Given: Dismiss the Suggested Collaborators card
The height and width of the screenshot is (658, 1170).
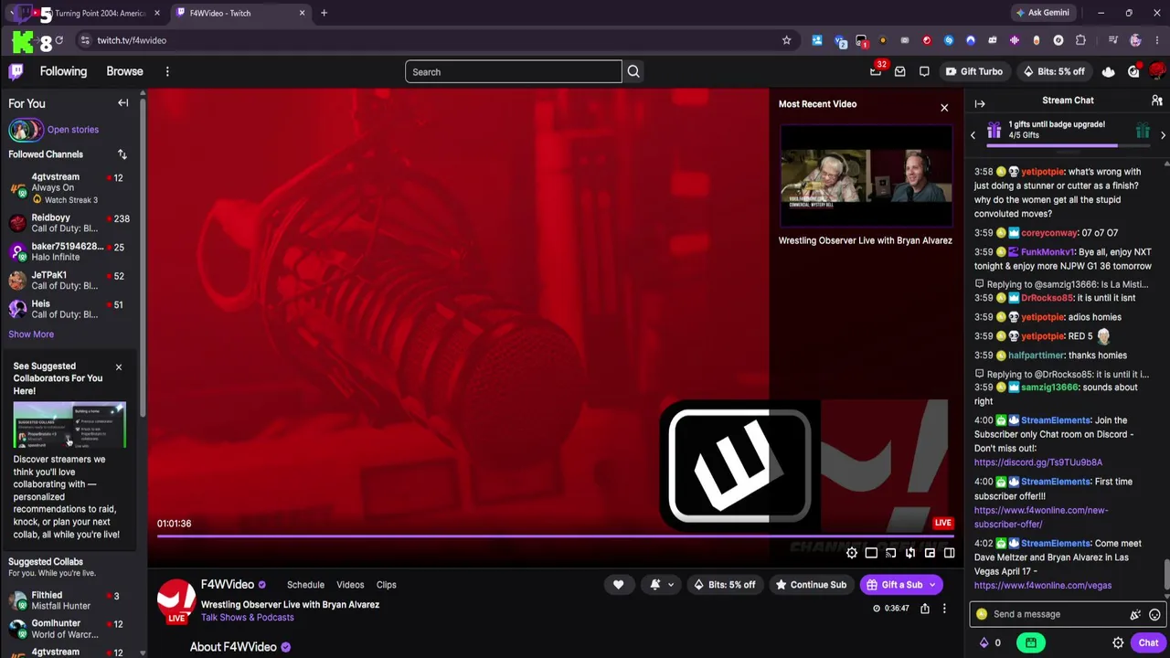Looking at the screenshot, I should click(x=118, y=367).
